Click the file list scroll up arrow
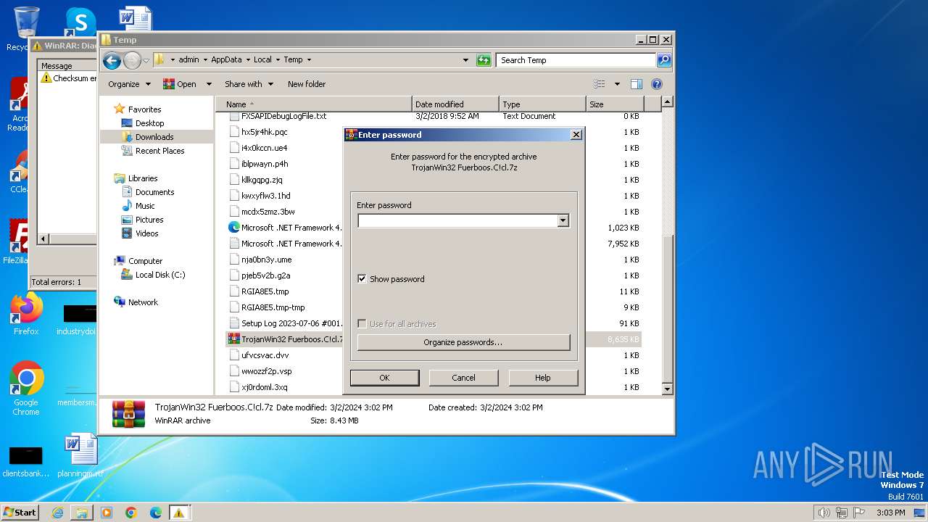928x522 pixels. pos(668,102)
